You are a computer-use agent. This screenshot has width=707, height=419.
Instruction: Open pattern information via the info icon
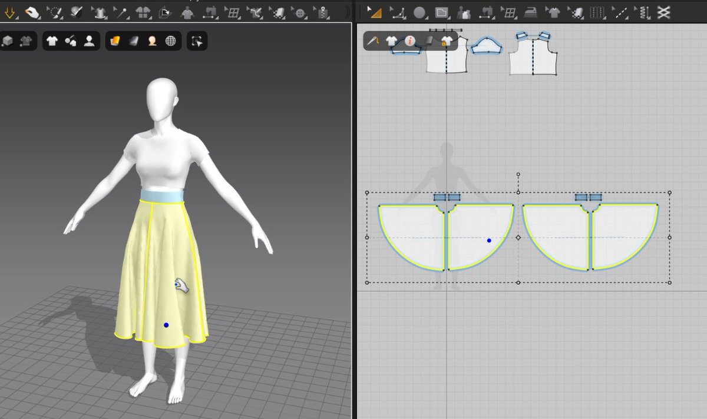[409, 41]
